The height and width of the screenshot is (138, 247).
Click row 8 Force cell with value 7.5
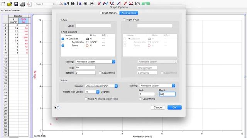[23, 47]
